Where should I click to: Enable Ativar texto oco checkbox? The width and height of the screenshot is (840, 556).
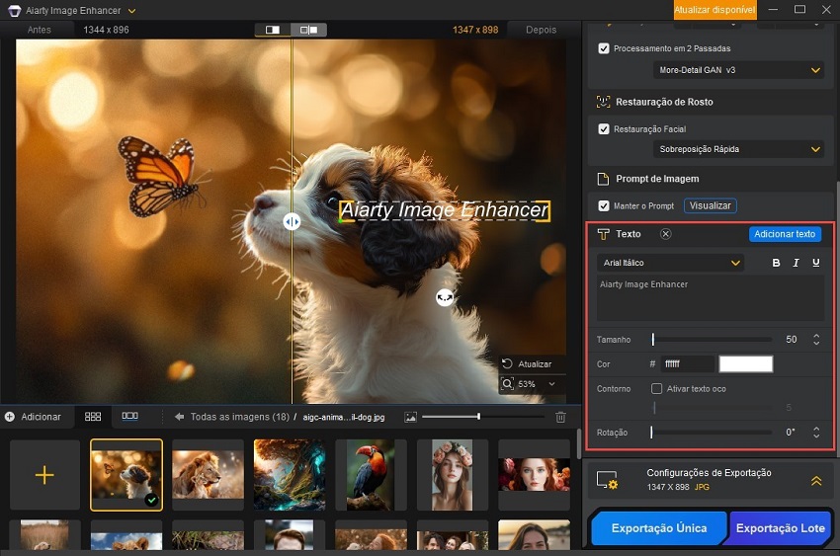pos(656,388)
